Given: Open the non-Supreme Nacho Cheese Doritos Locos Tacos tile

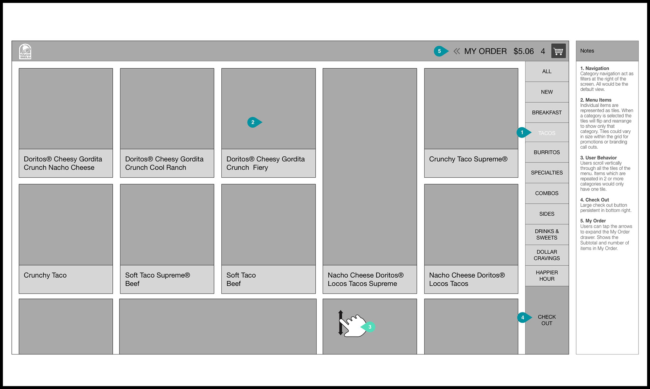Looking at the screenshot, I should 471,239.
